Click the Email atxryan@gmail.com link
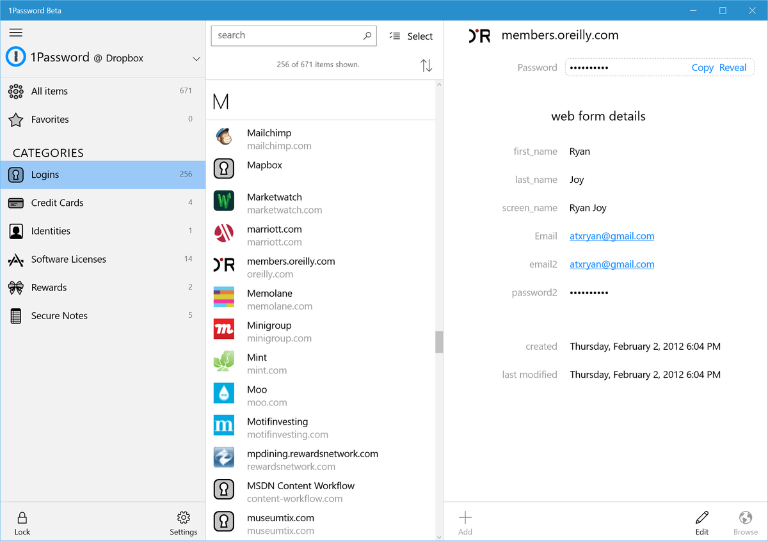 click(x=612, y=236)
